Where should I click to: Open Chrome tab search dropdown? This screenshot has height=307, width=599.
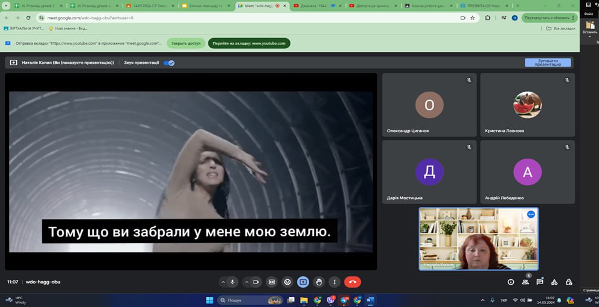click(x=5, y=5)
